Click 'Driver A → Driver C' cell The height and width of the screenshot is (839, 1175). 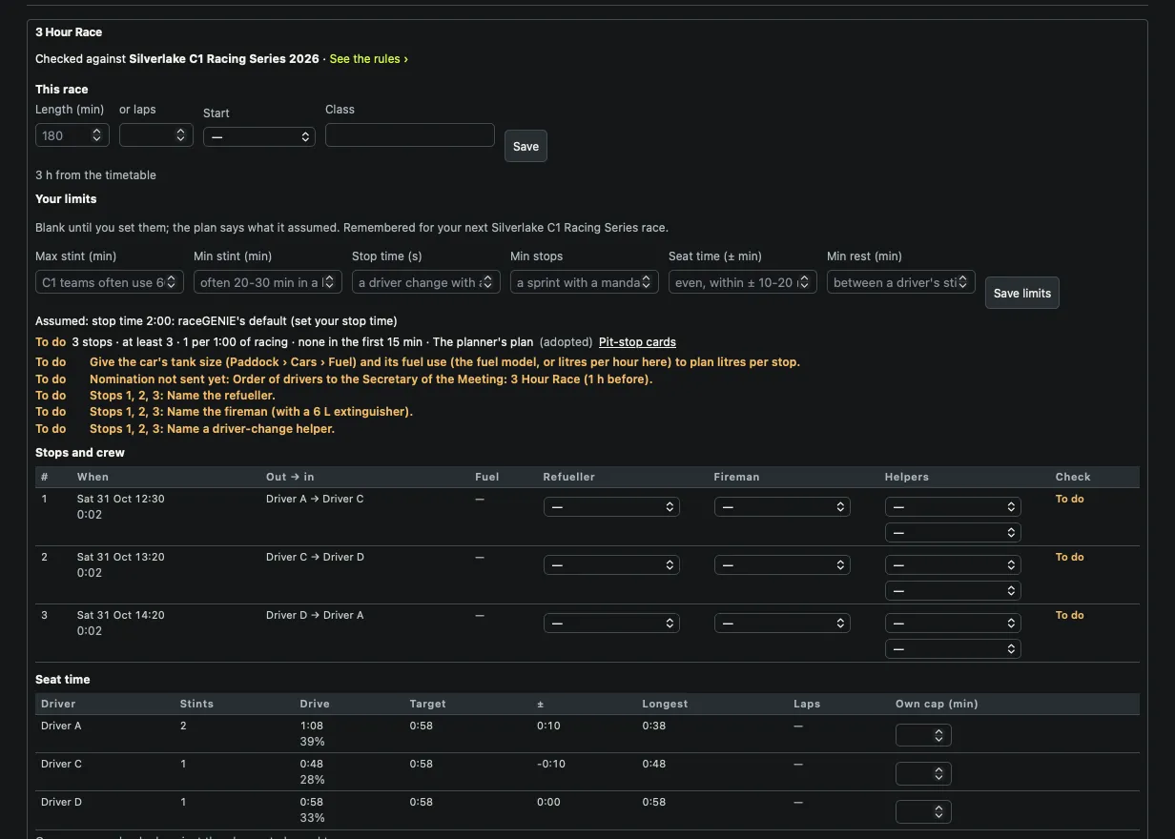click(315, 499)
